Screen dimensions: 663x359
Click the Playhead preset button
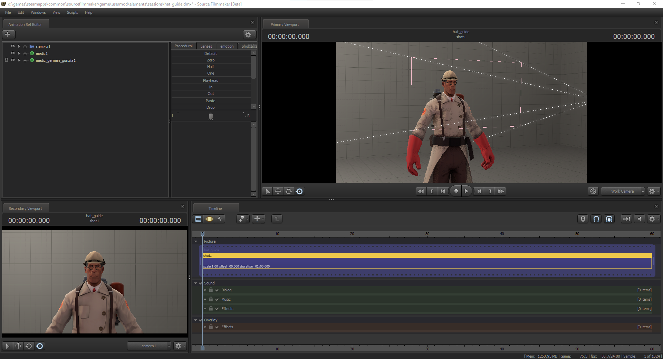[x=211, y=80]
